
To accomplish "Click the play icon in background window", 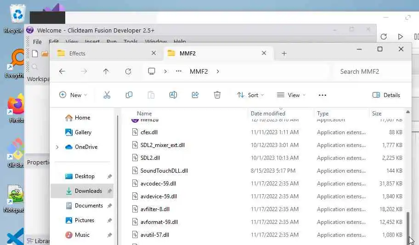I will tap(400, 37).
